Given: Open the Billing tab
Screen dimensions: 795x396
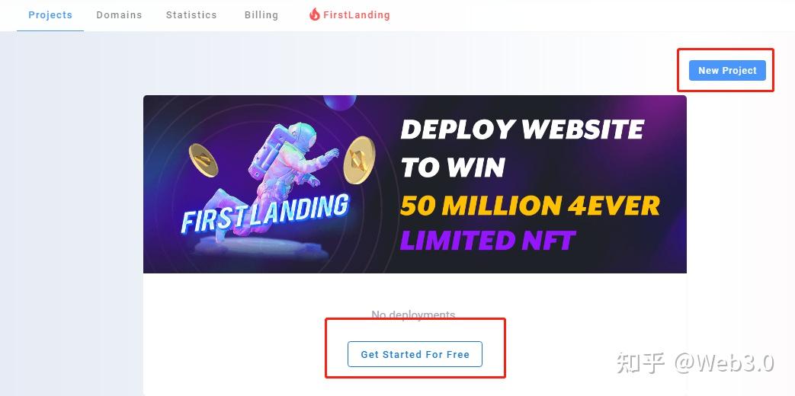Looking at the screenshot, I should [x=261, y=15].
